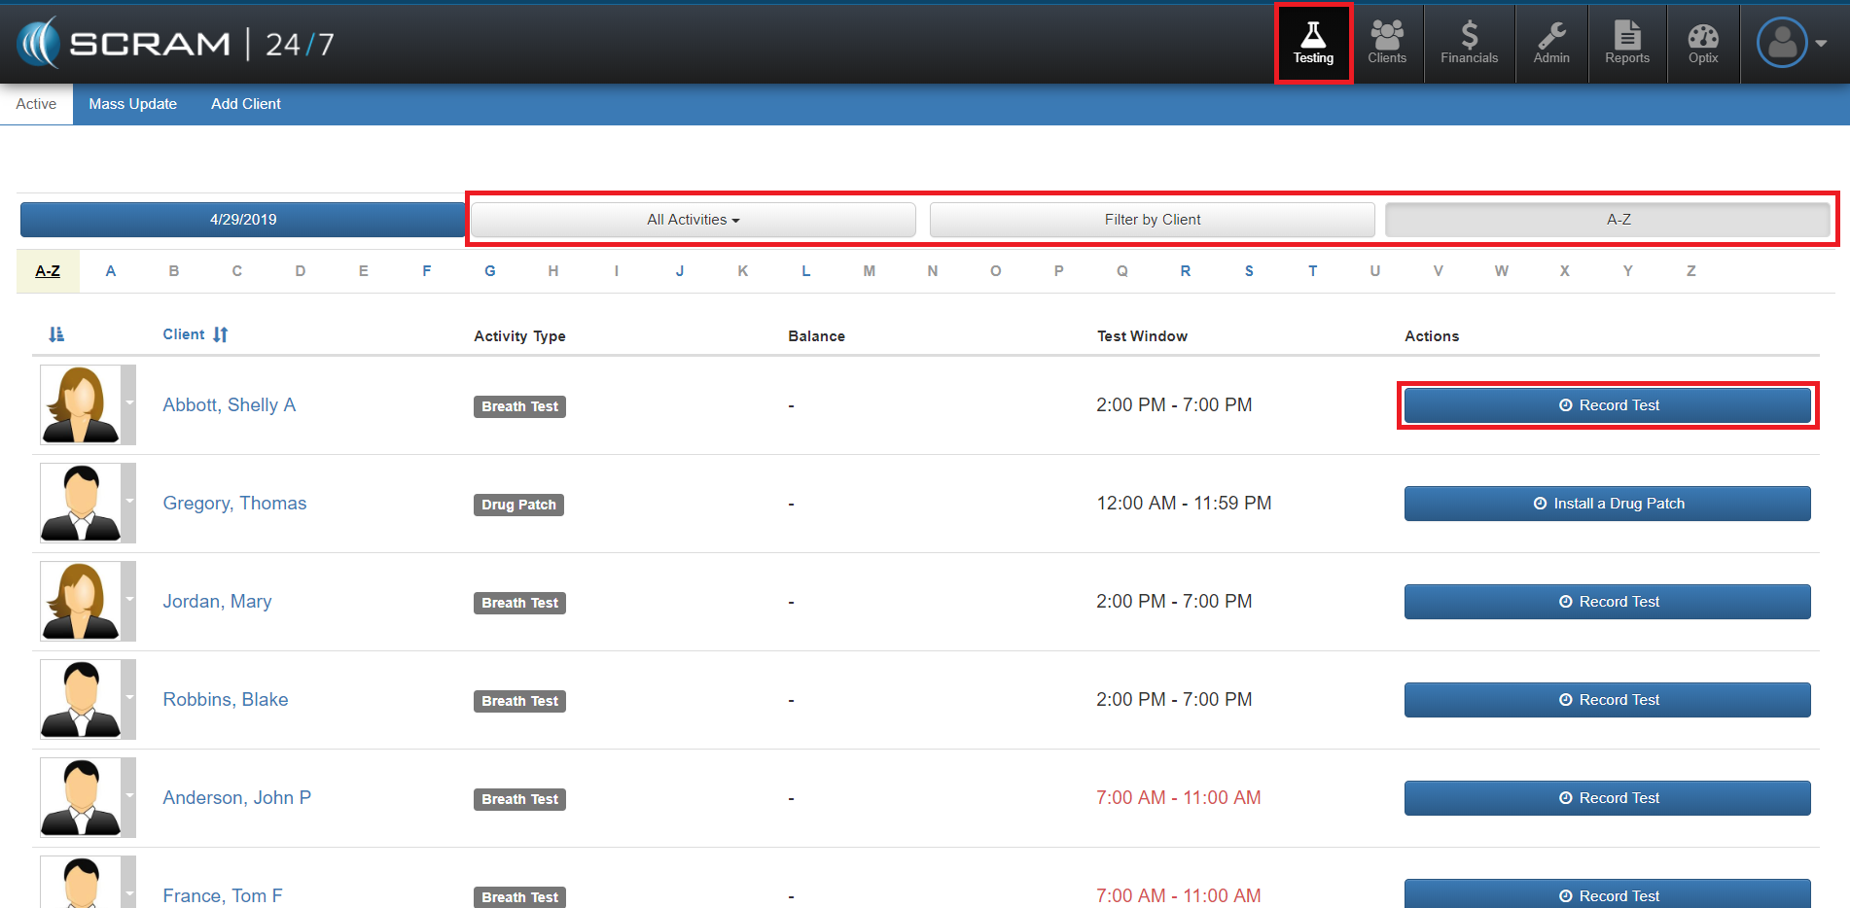Click the Filter by Client field
This screenshot has width=1850, height=908.
pyautogui.click(x=1152, y=220)
